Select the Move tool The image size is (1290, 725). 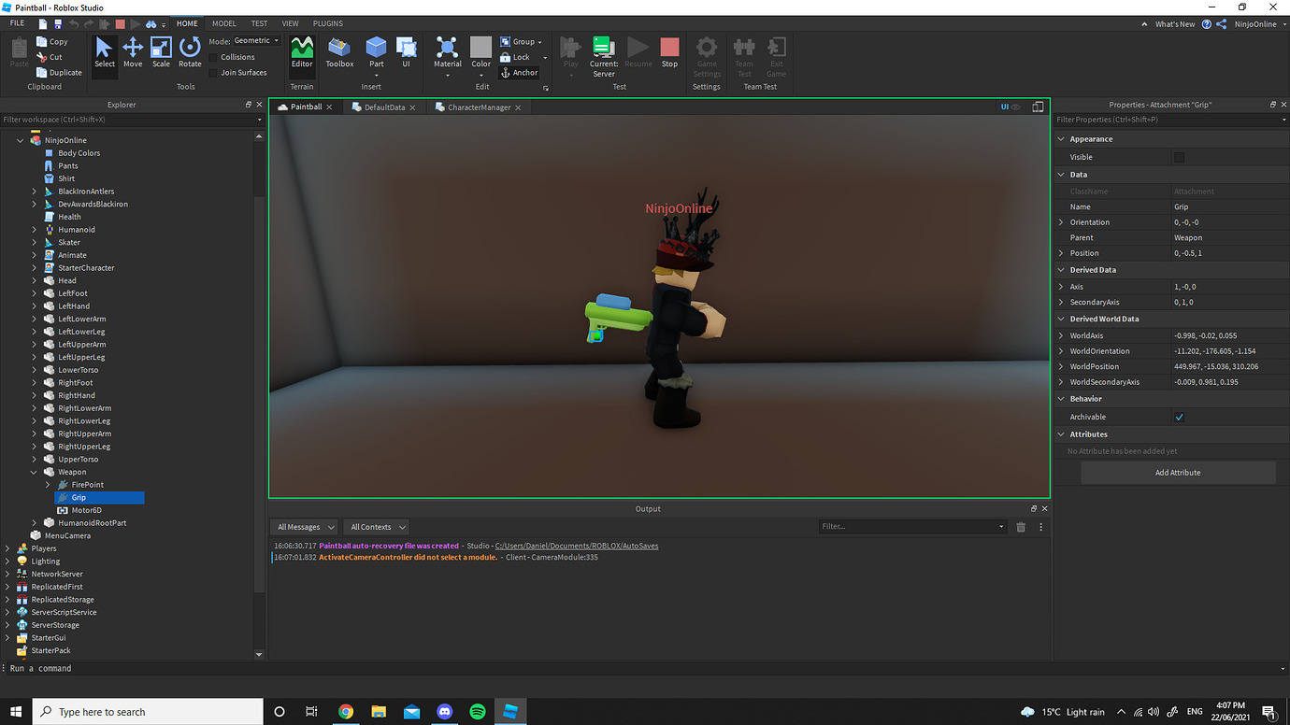[x=132, y=52]
